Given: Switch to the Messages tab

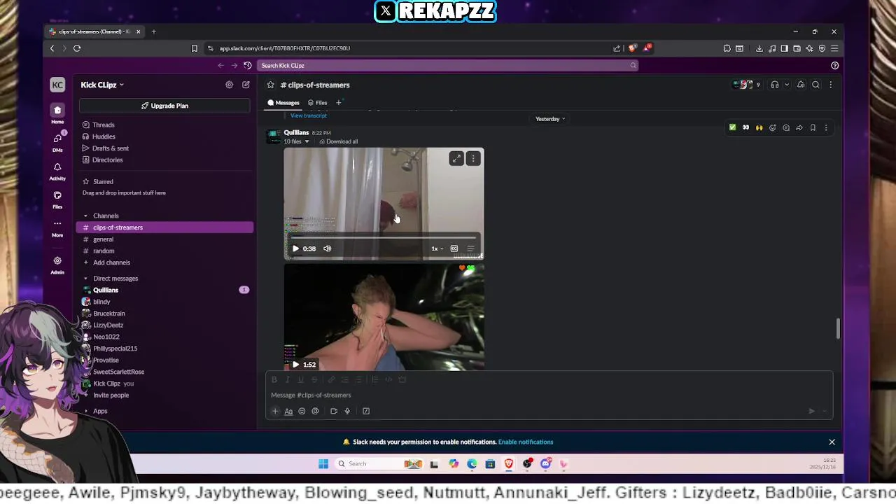Looking at the screenshot, I should [283, 103].
